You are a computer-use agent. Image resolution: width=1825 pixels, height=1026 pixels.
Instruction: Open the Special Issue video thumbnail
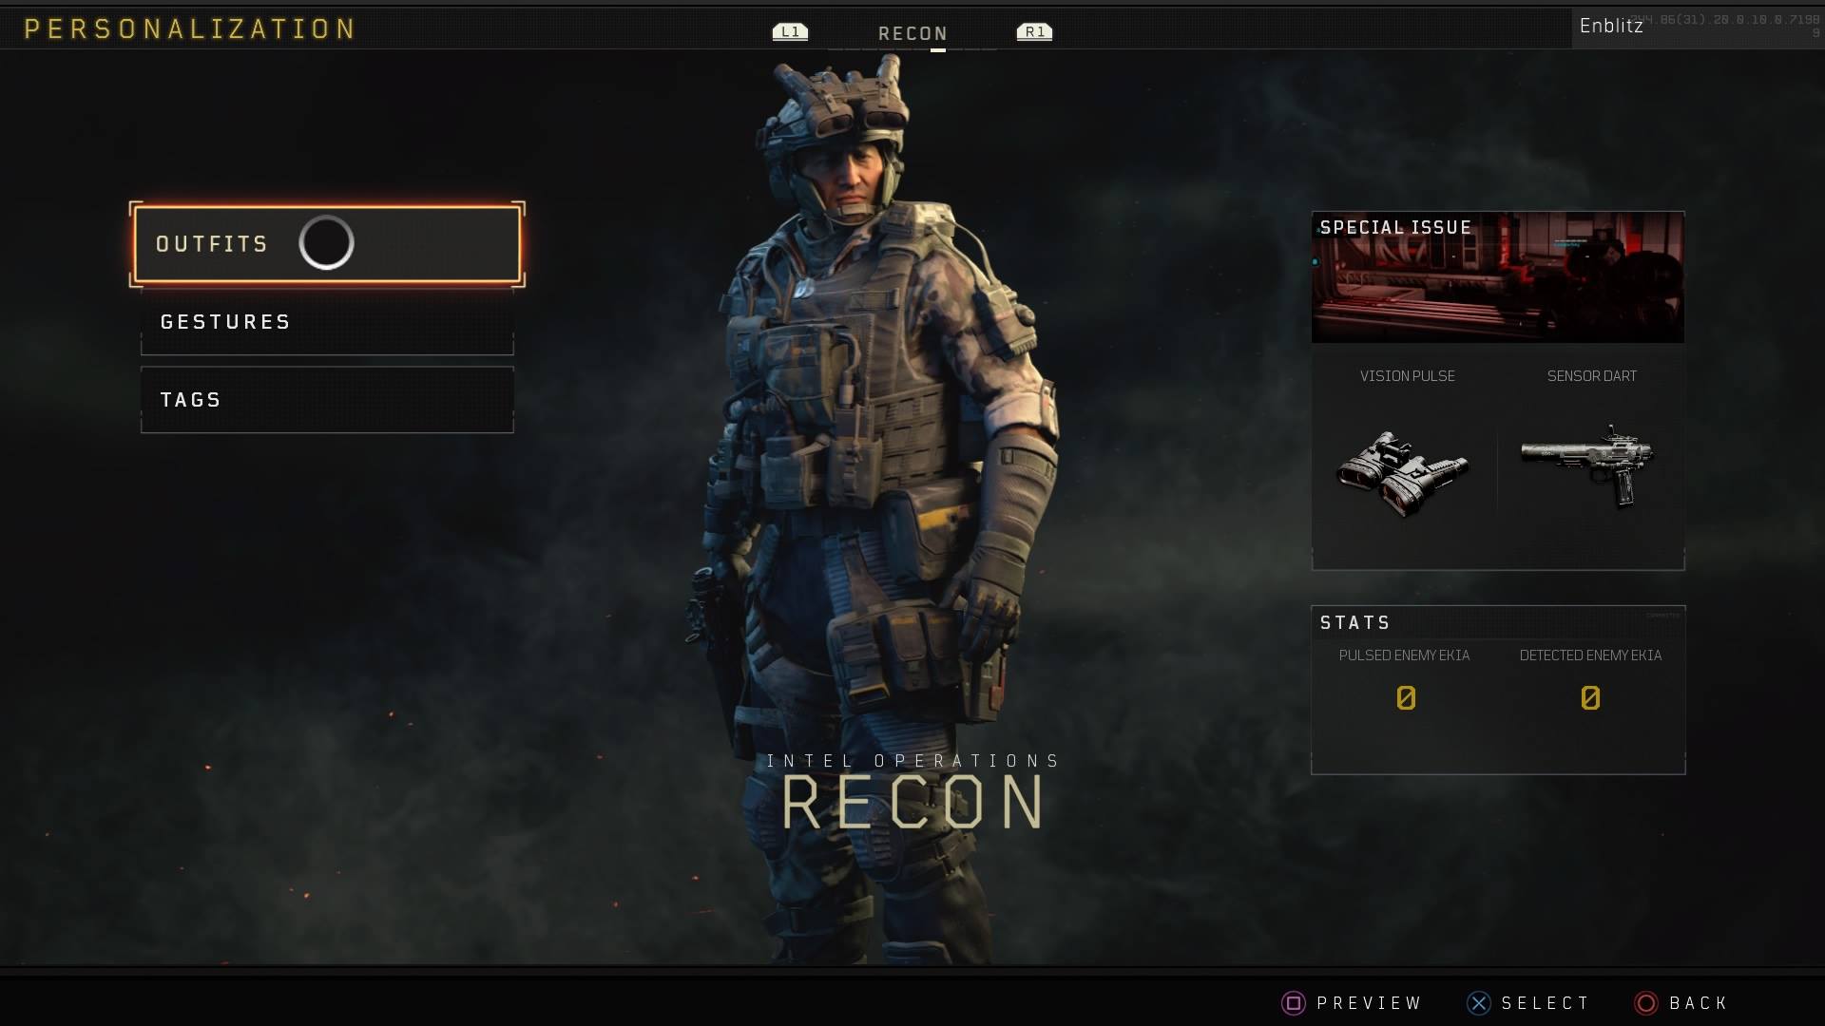pos(1498,277)
